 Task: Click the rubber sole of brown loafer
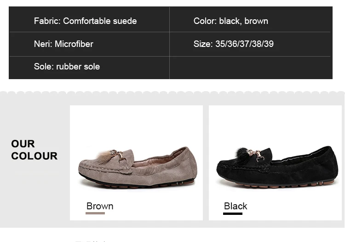137,184
